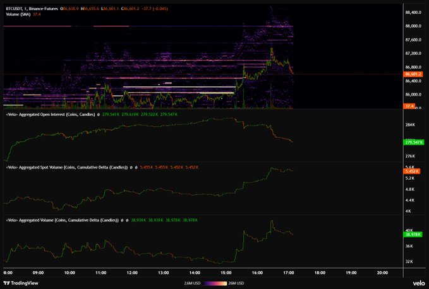The width and height of the screenshot is (429, 289).
Task: Click the 38.978K volume delta tag
Action: coord(413,234)
